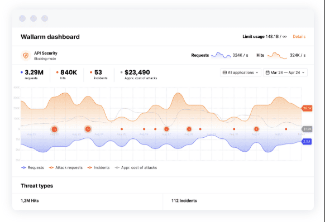This screenshot has height=222, width=325.
Task: Click the 1,2M Hits heading
Action: click(30, 200)
